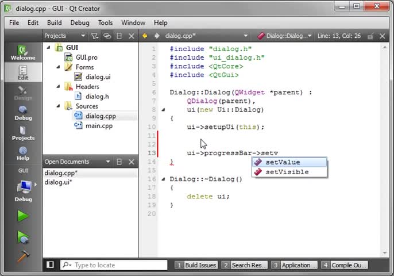Click the GUI project root node
Screen dimensions: 394x276
click(x=72, y=48)
